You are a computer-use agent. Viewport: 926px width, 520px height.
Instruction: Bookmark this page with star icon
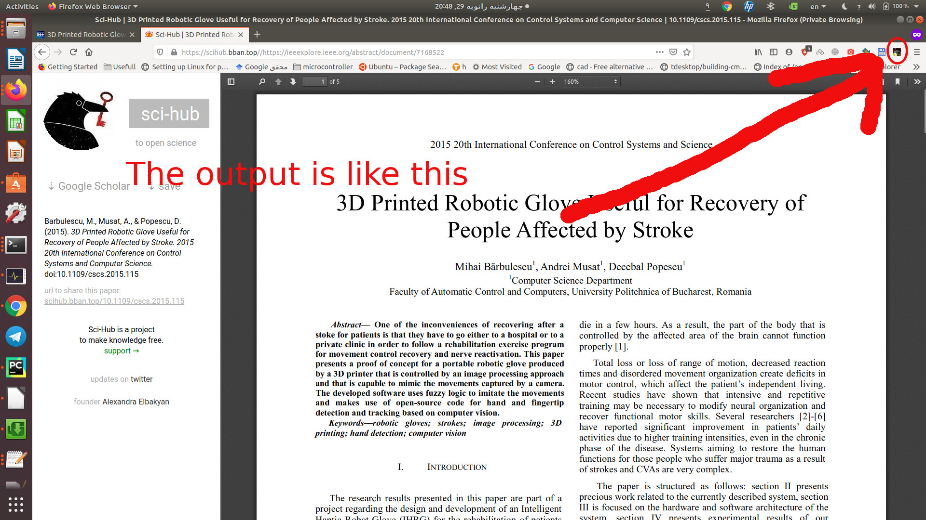click(687, 52)
